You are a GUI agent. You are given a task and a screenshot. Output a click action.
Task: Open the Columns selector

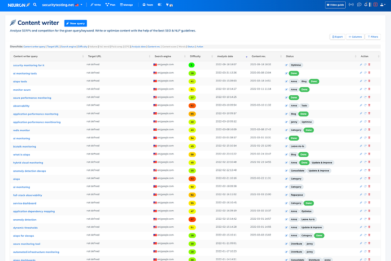point(355,37)
